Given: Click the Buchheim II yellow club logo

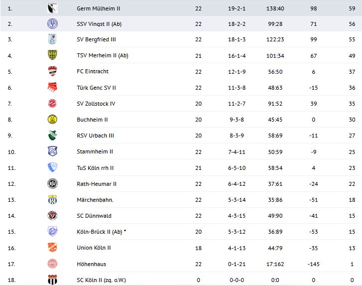Looking at the screenshot, I should click(52, 120).
